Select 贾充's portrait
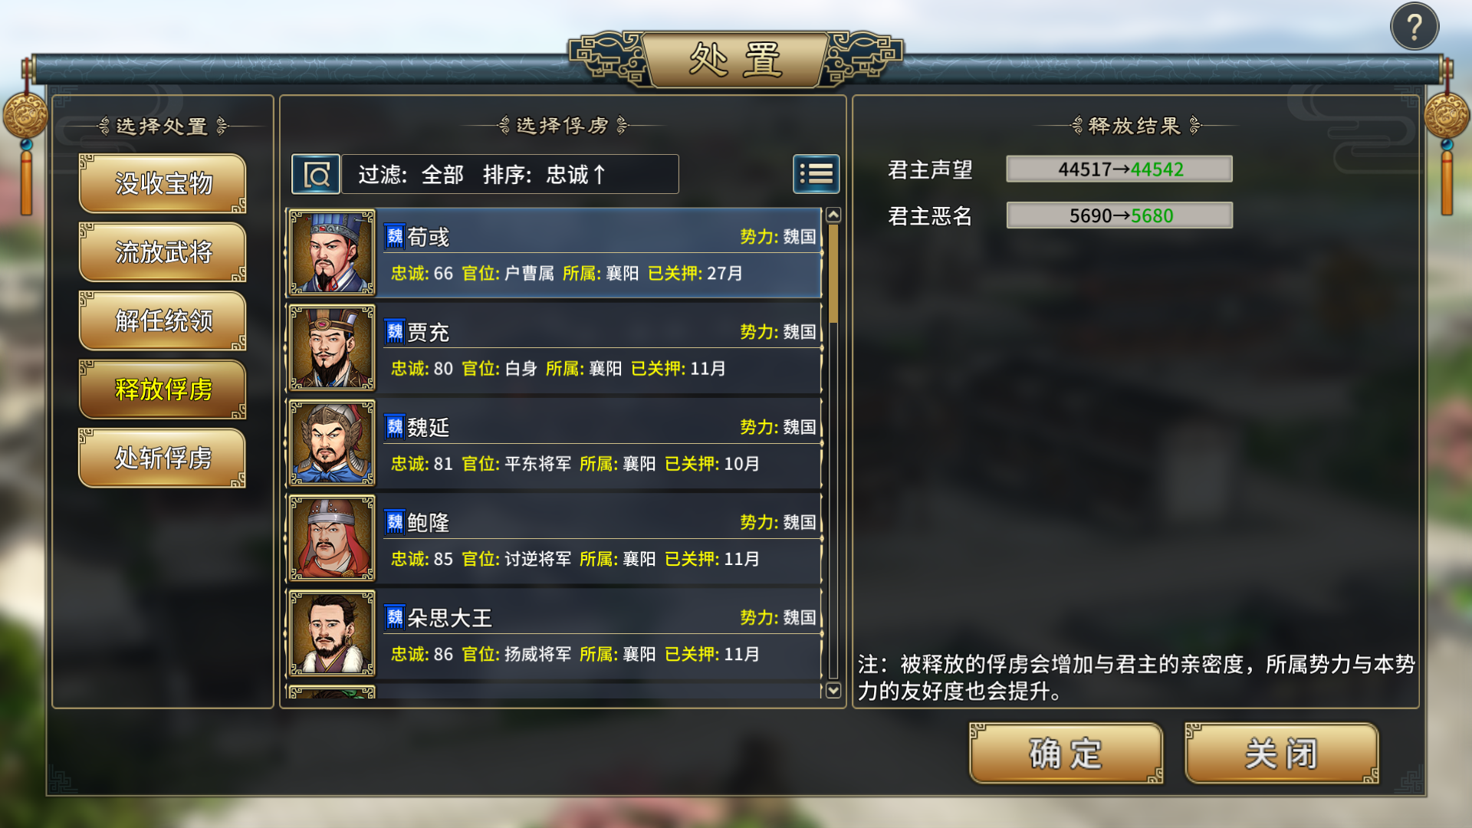Image resolution: width=1472 pixels, height=828 pixels. [x=332, y=347]
